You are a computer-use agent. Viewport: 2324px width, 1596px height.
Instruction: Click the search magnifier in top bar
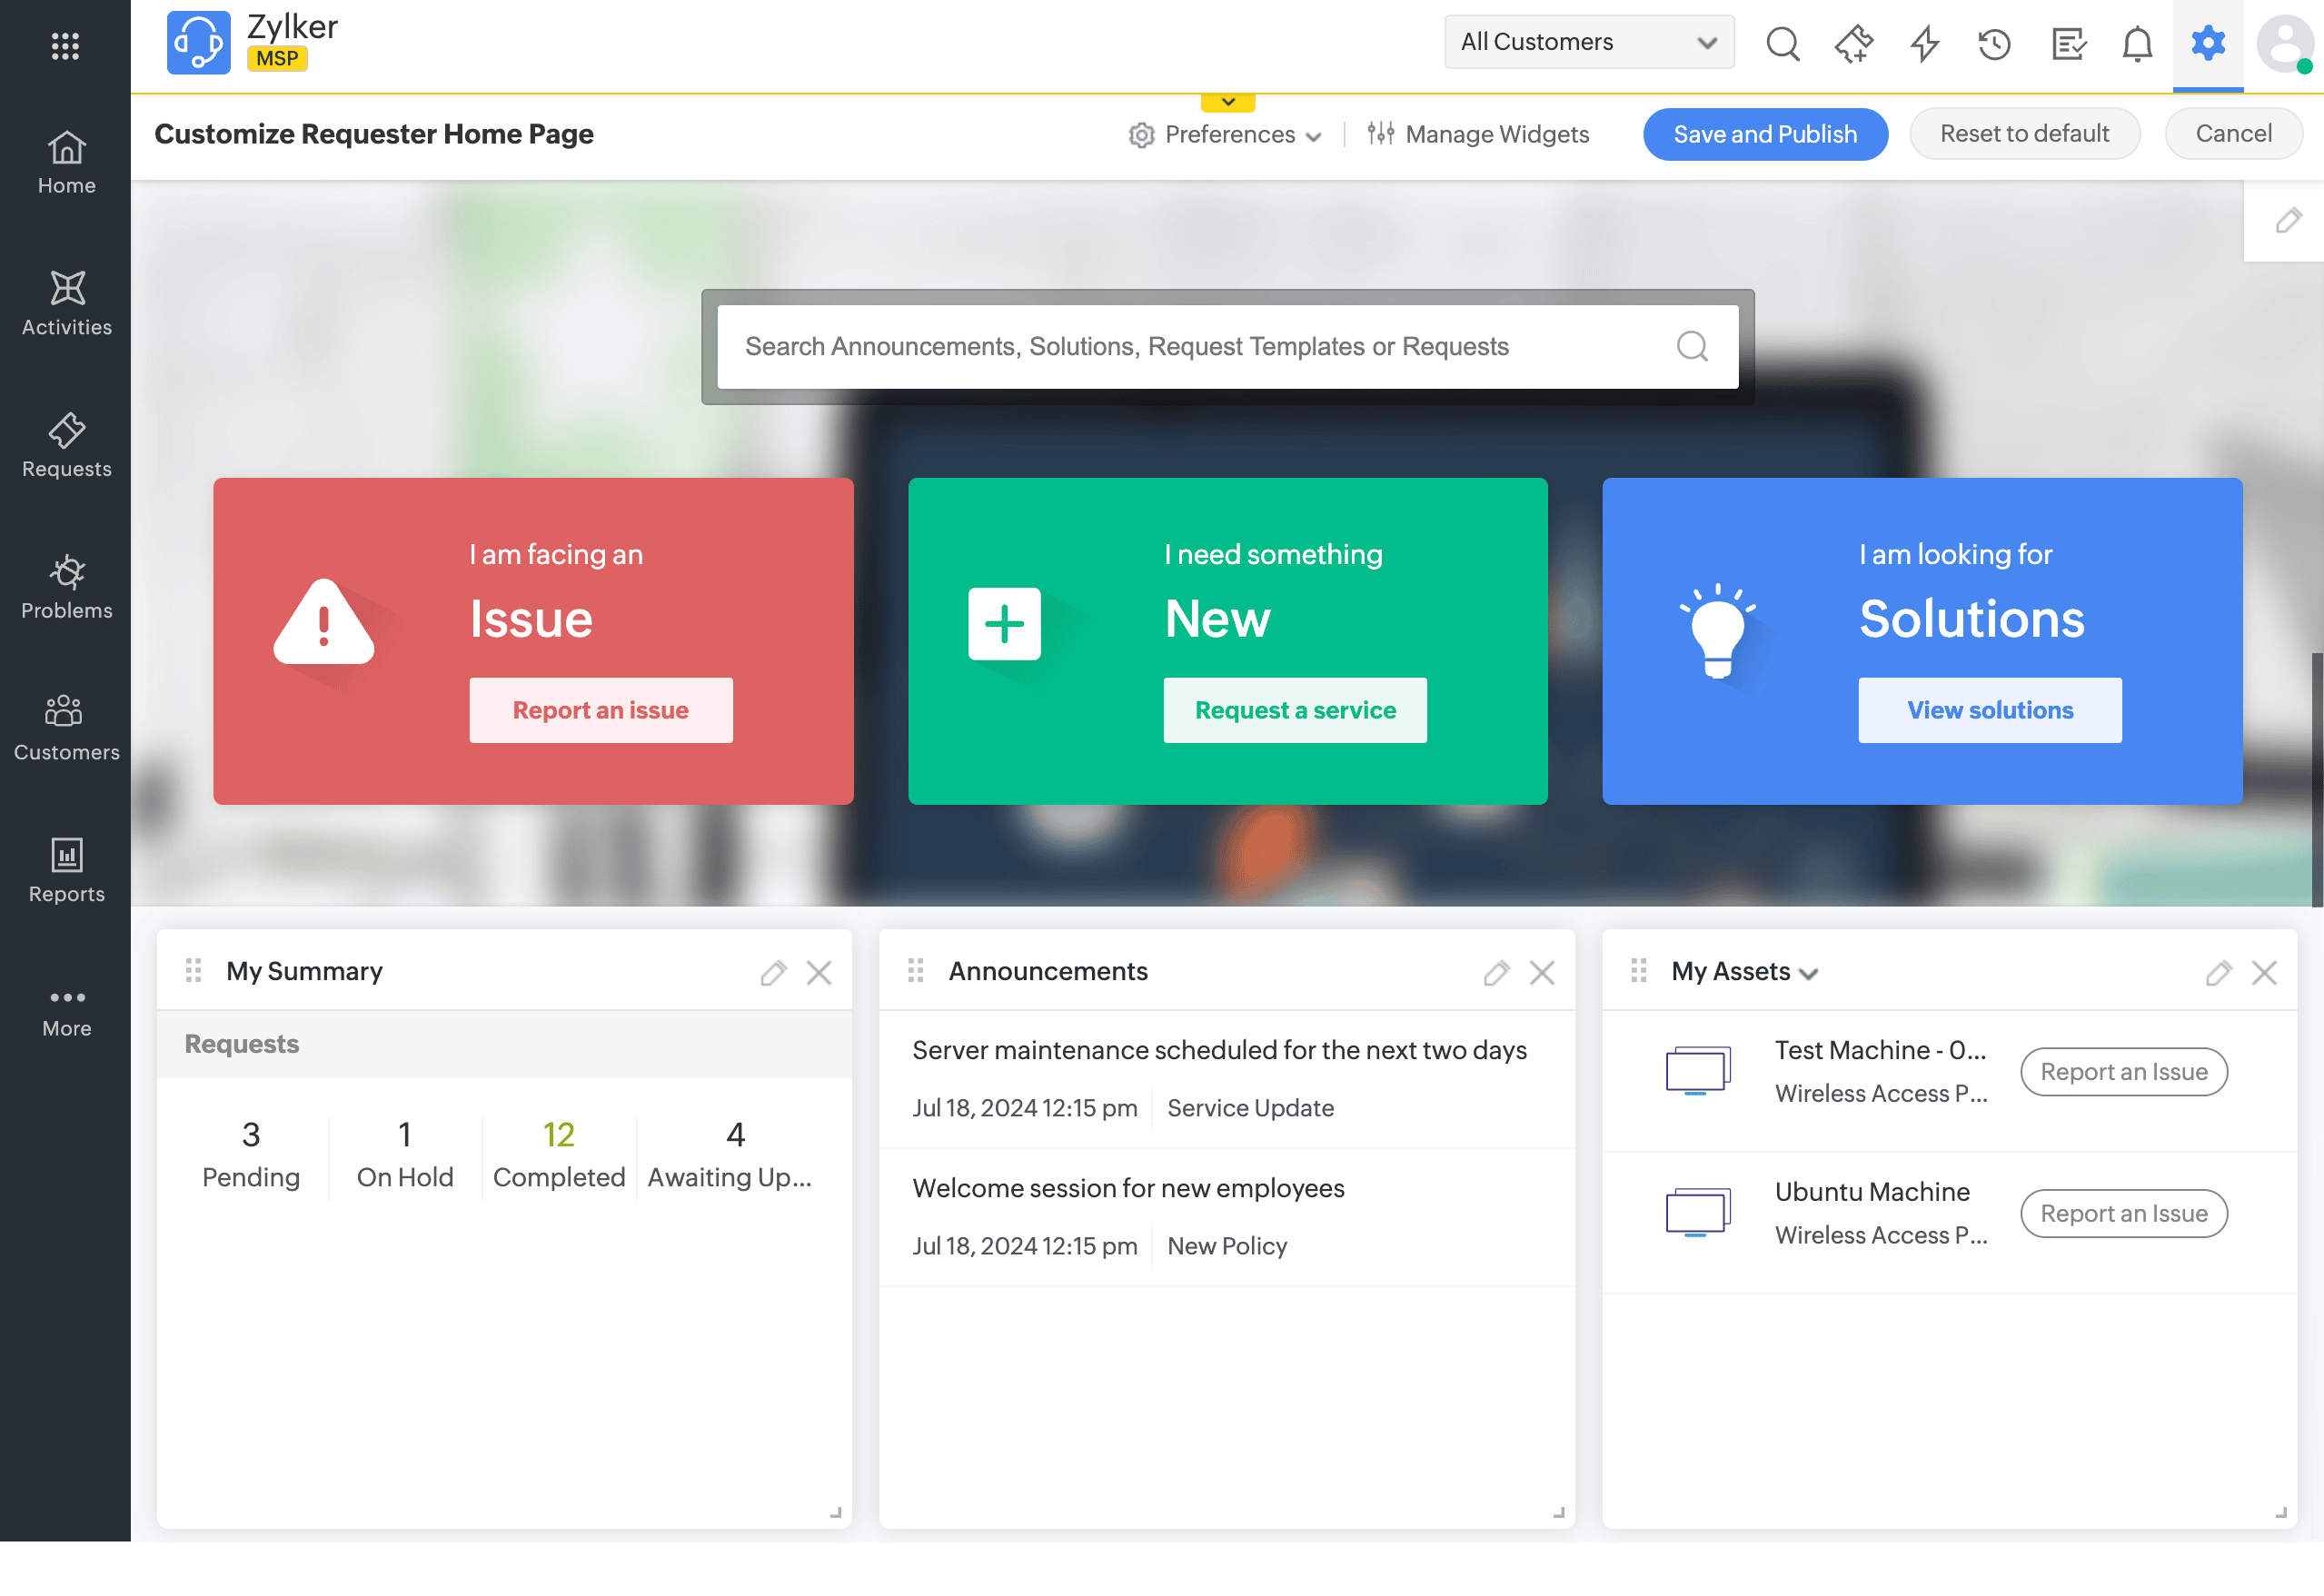click(1782, 44)
